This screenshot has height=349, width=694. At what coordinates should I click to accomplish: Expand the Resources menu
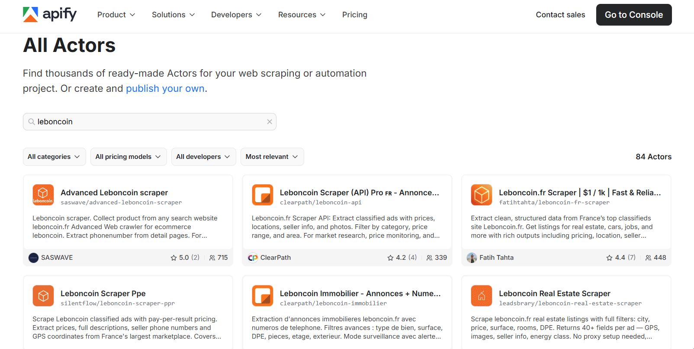coord(302,15)
